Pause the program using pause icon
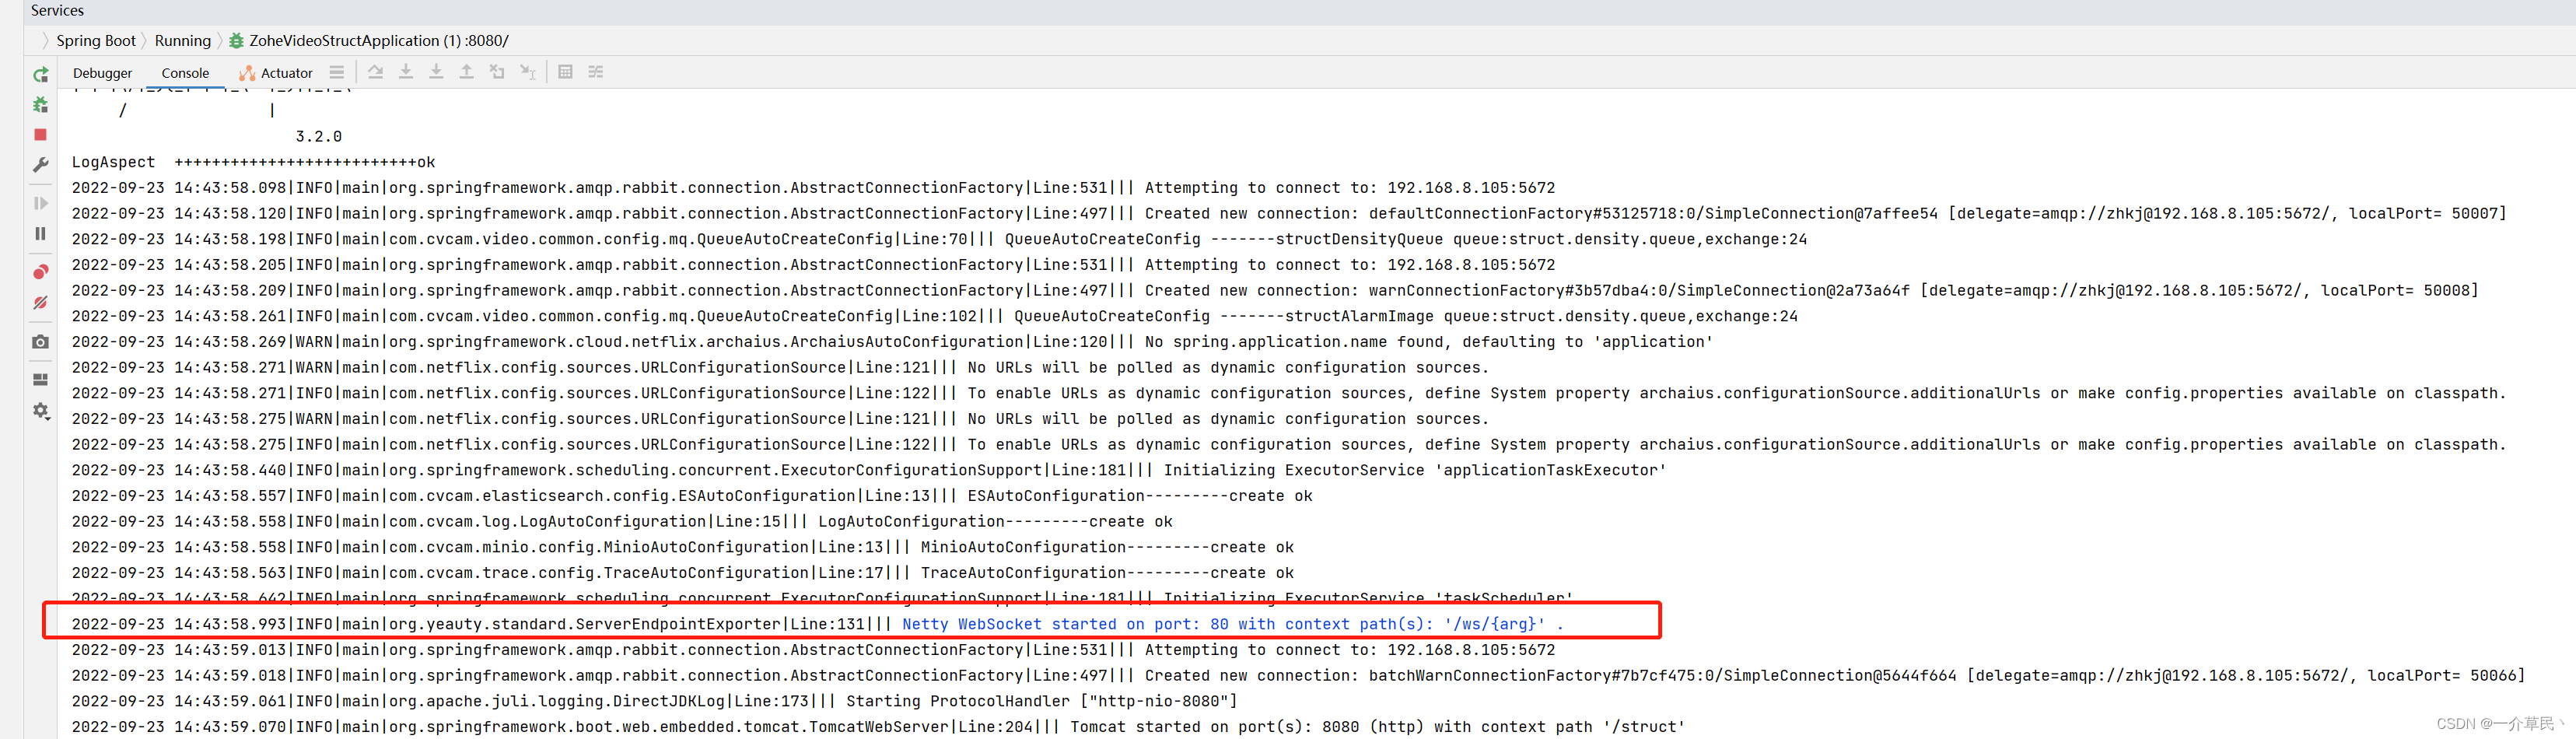The width and height of the screenshot is (2576, 739). pos(41,233)
